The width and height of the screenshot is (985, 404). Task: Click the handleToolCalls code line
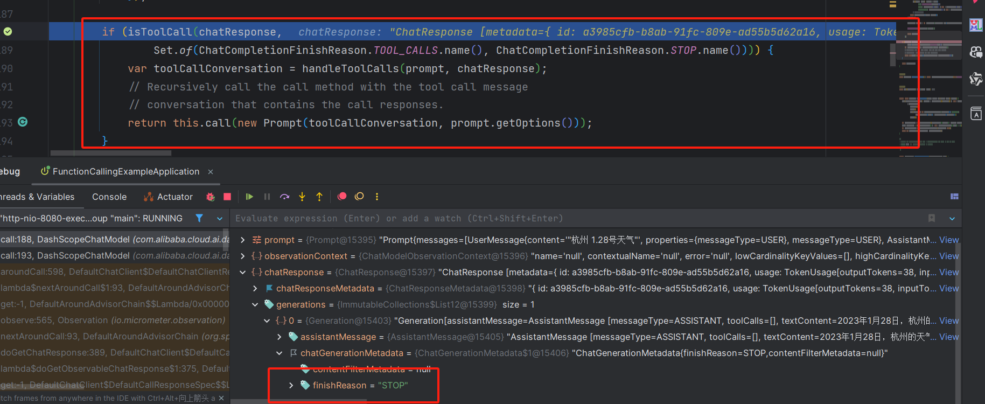pyautogui.click(x=337, y=68)
